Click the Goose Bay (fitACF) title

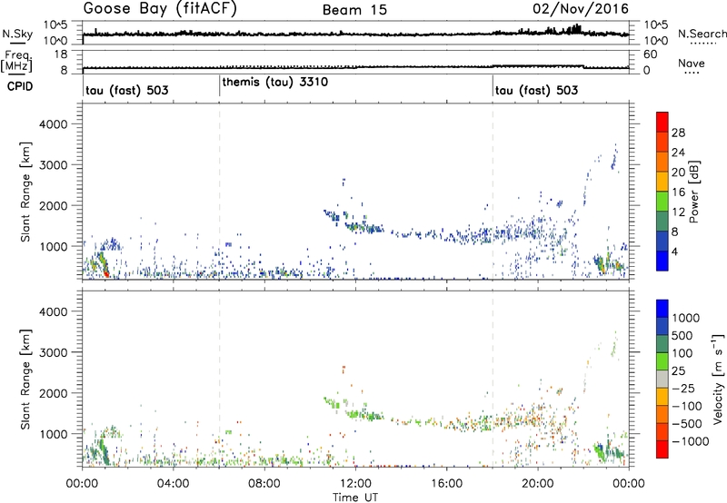[x=160, y=9]
